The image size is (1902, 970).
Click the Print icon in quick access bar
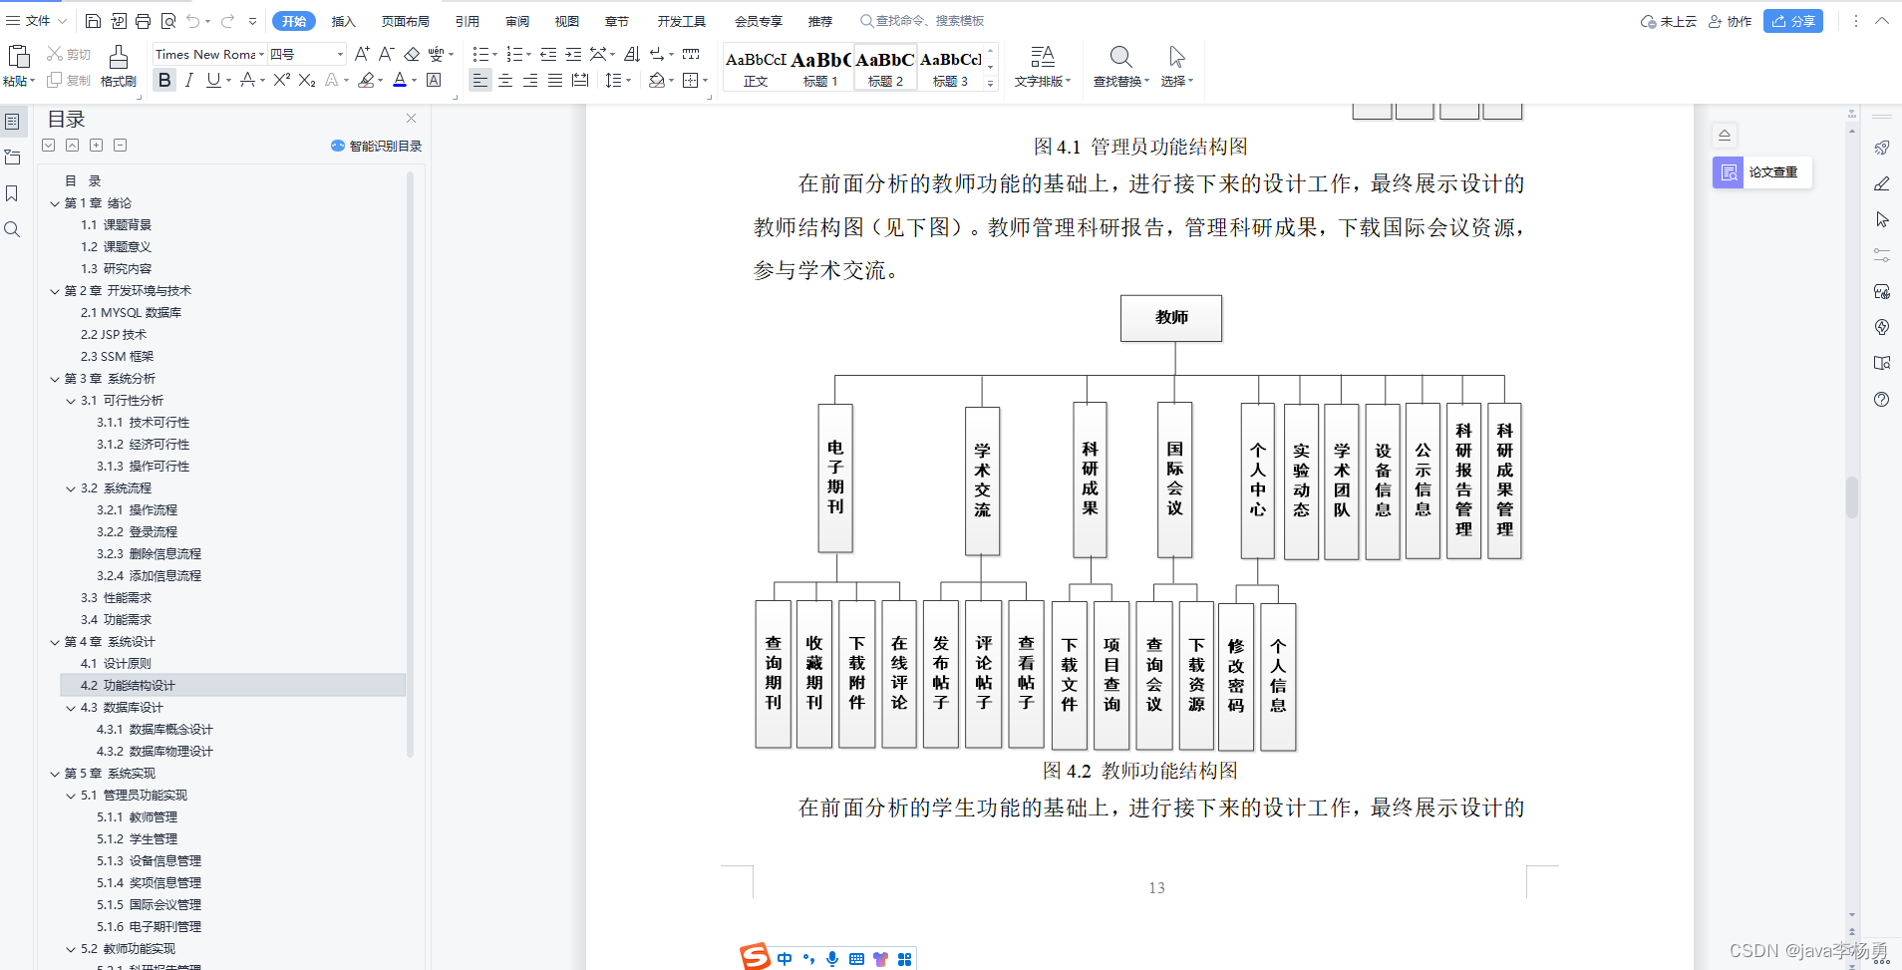coord(143,21)
